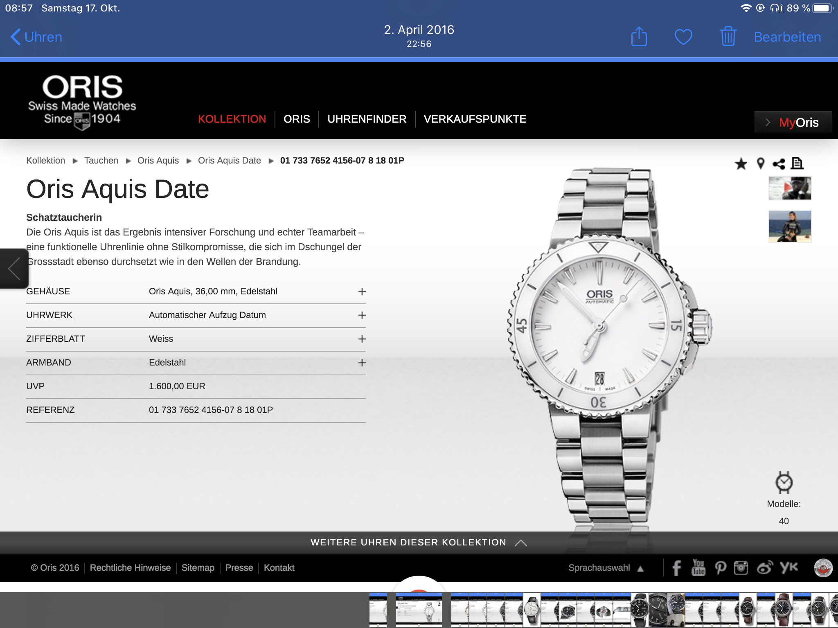Click the Kollektion breadcrumb
Image resolution: width=838 pixels, height=628 pixels.
[45, 160]
